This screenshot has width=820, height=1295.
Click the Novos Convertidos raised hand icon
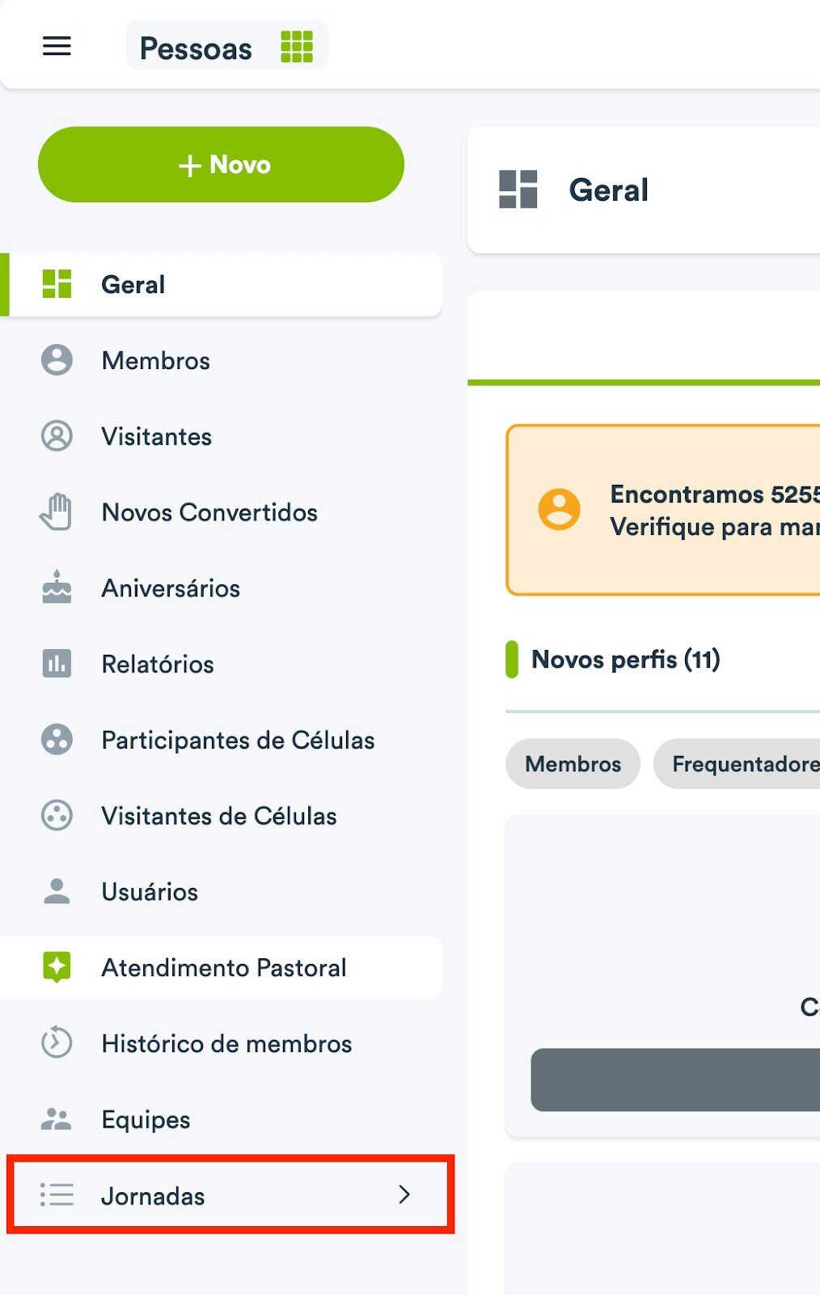pyautogui.click(x=57, y=512)
